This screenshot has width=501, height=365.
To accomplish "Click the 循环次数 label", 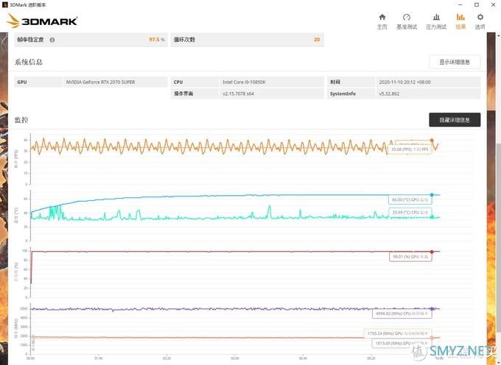I will click(184, 40).
